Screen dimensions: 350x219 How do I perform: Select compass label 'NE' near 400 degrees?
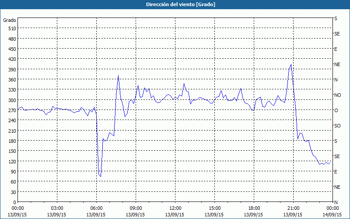pos(337,64)
